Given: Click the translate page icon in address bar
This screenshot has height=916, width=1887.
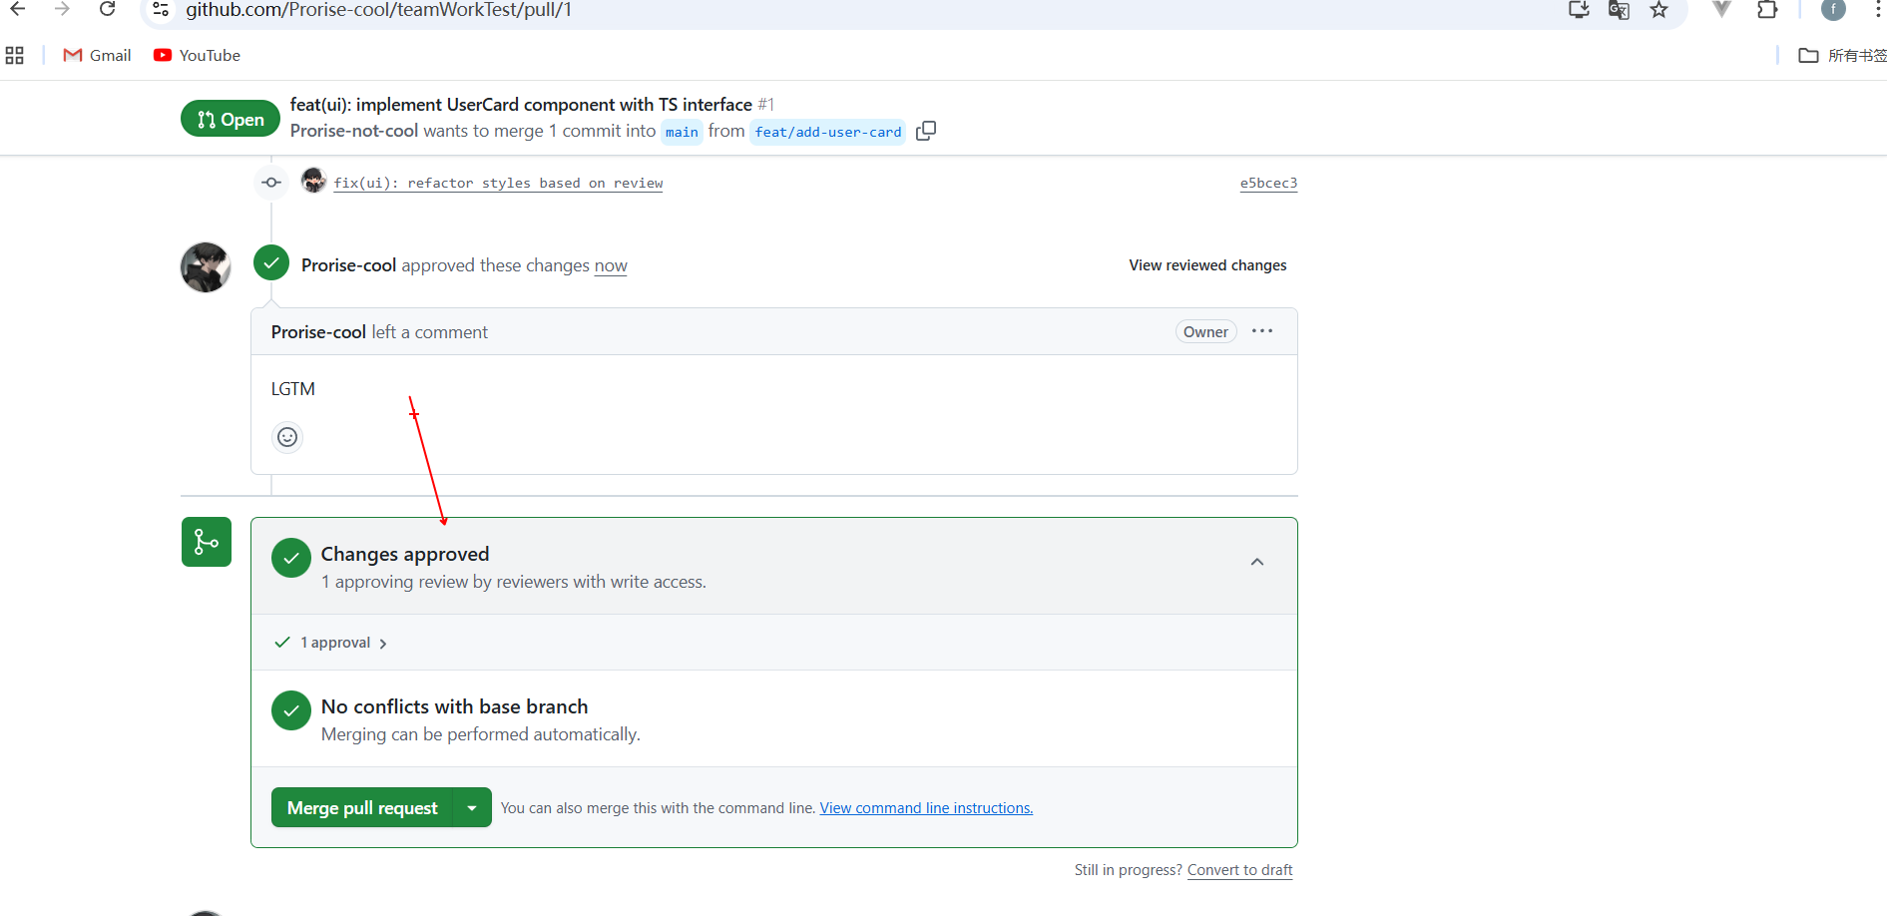Looking at the screenshot, I should click(1619, 10).
